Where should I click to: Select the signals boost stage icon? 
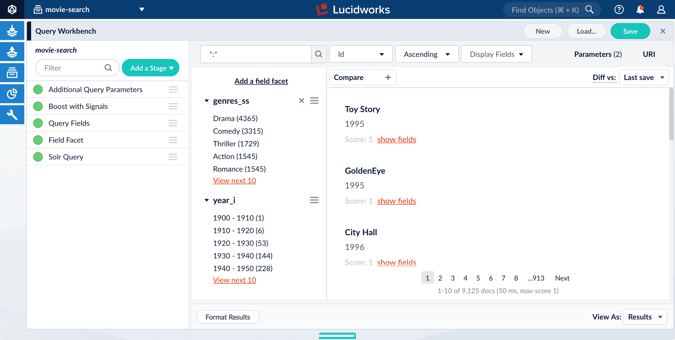38,106
